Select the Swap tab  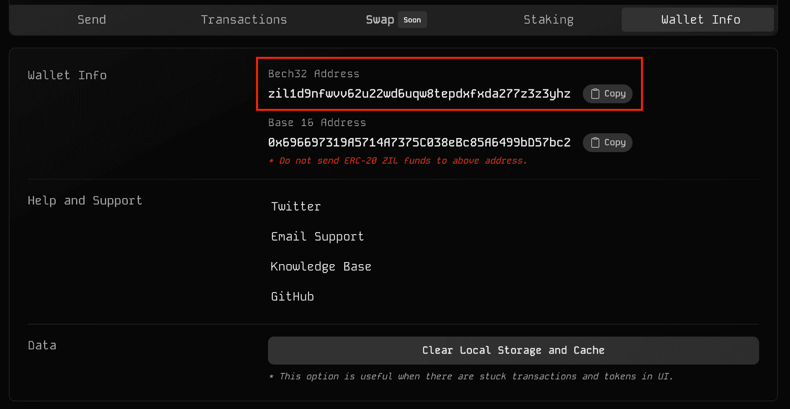380,20
